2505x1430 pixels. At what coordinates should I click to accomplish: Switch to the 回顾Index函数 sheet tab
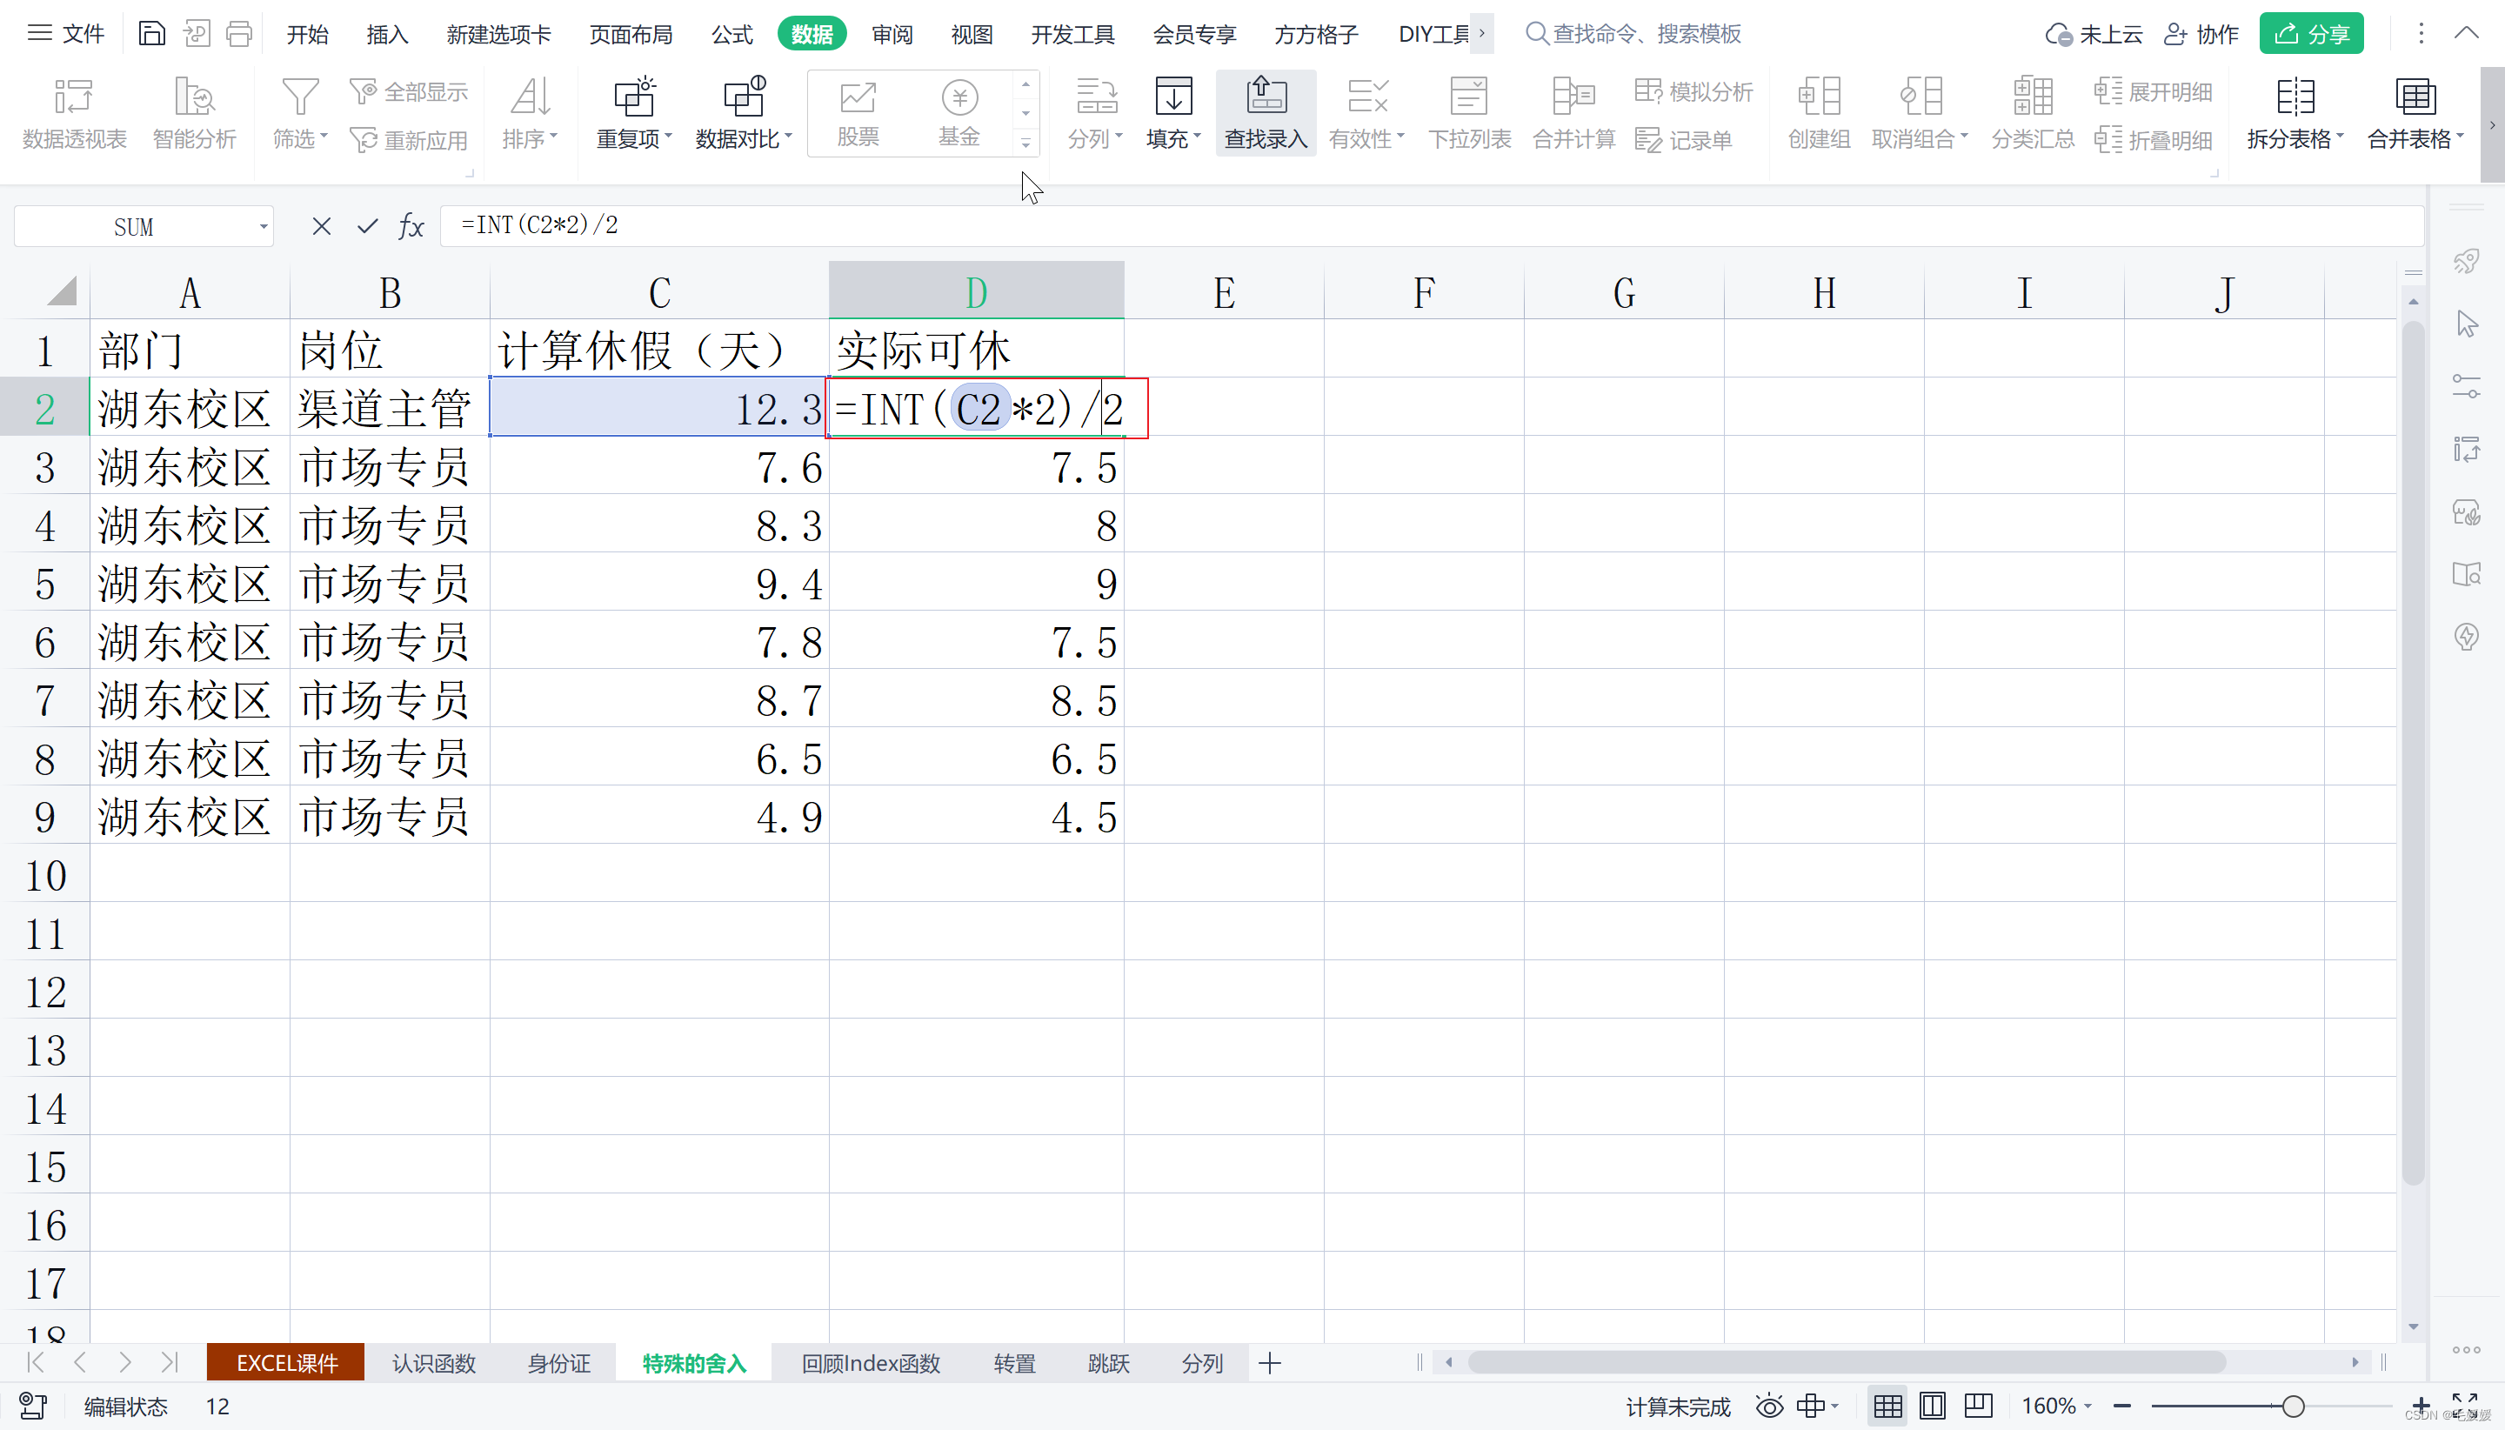click(x=871, y=1363)
